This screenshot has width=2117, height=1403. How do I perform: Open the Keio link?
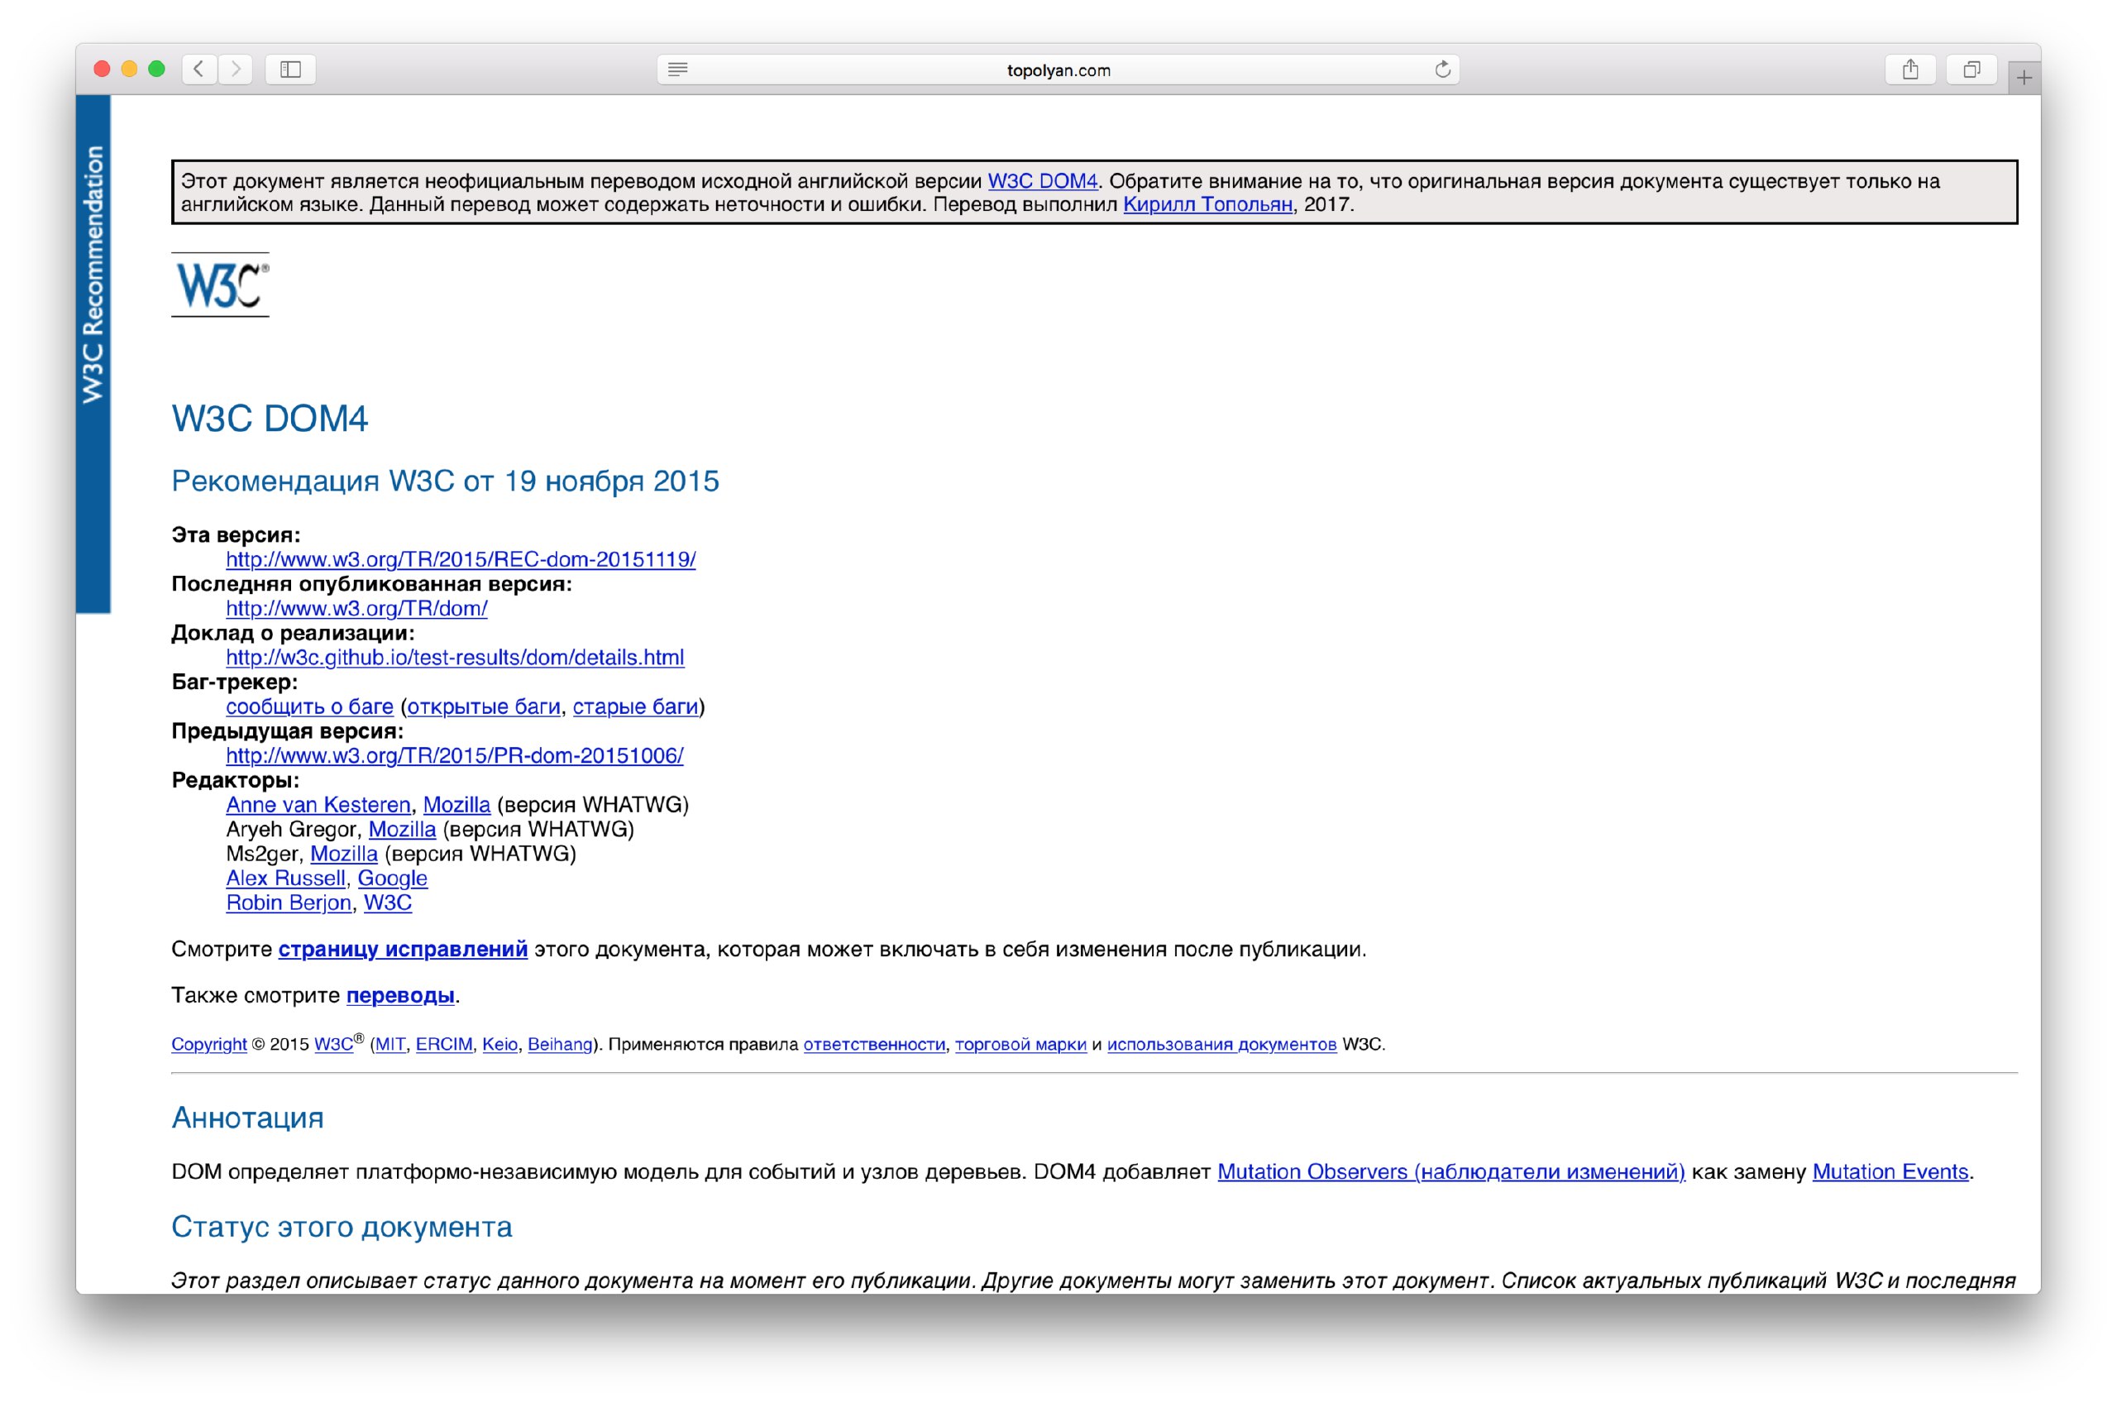pos(500,1044)
